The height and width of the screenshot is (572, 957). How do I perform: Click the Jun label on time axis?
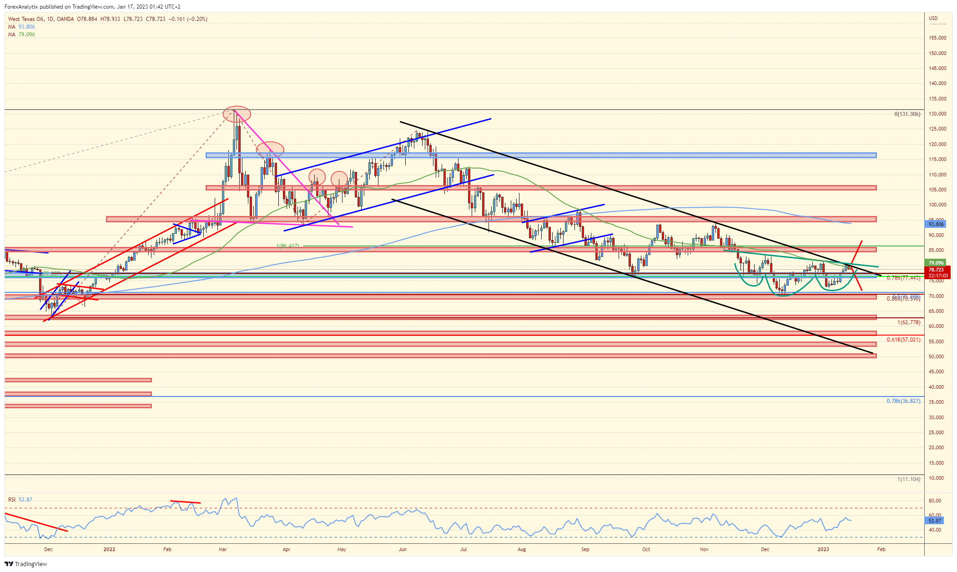[x=403, y=549]
